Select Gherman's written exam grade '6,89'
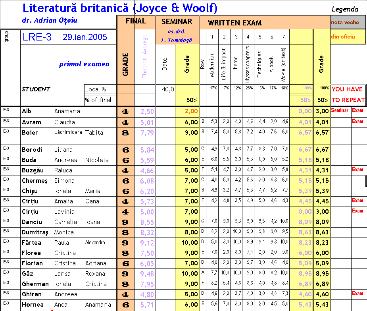This screenshot has height=311, width=367. [322, 284]
